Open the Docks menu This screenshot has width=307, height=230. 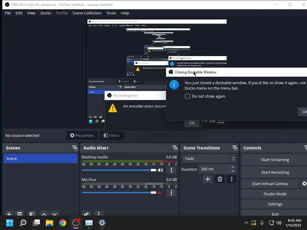(x=46, y=13)
